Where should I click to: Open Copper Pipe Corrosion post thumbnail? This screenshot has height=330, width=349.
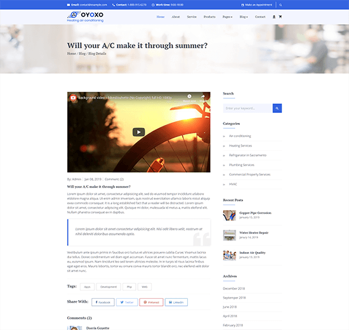pos(230,215)
